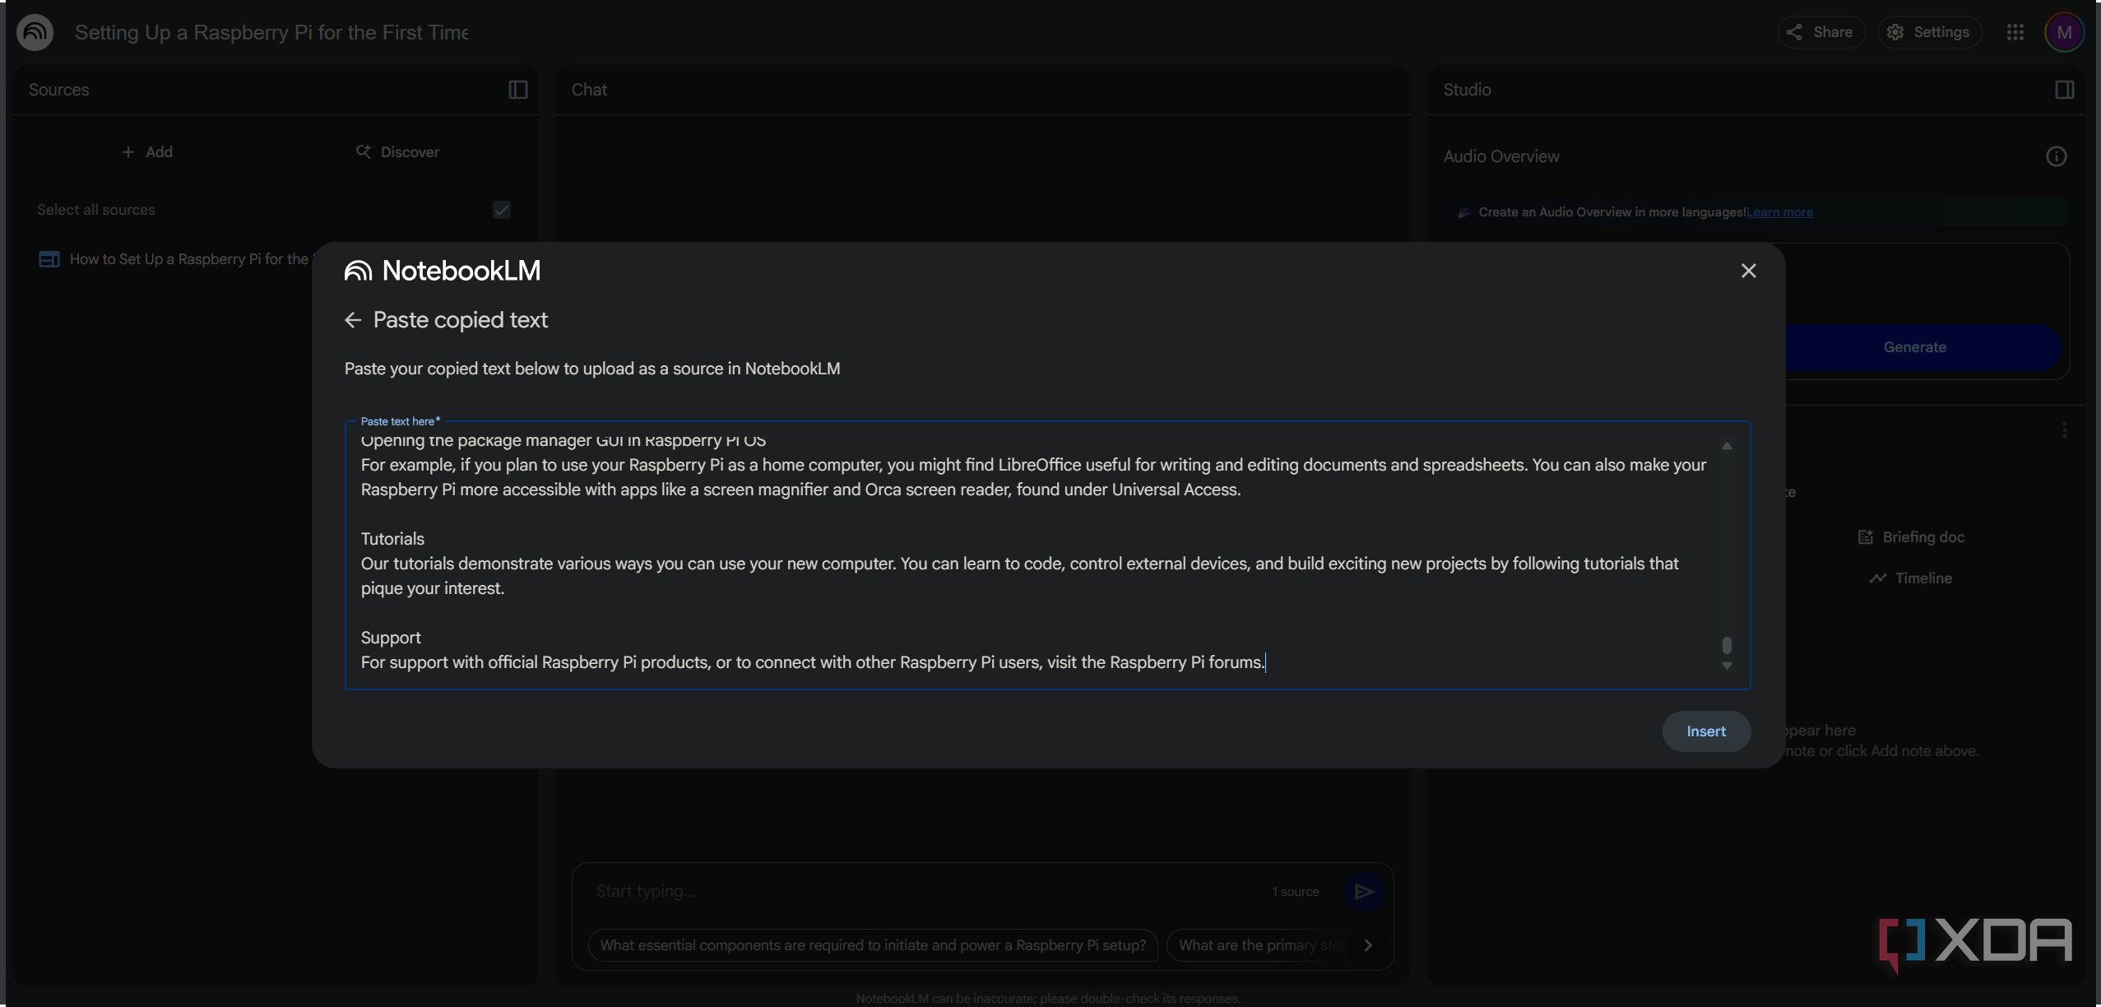
Task: Click Generate audio overview button
Action: [x=1915, y=347]
